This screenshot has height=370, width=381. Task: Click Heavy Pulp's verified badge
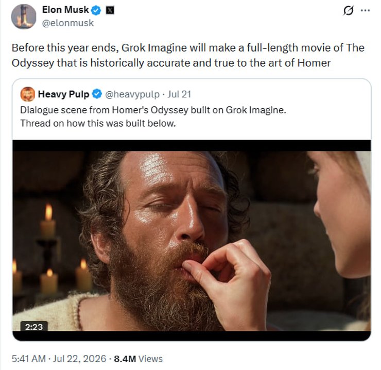(97, 94)
